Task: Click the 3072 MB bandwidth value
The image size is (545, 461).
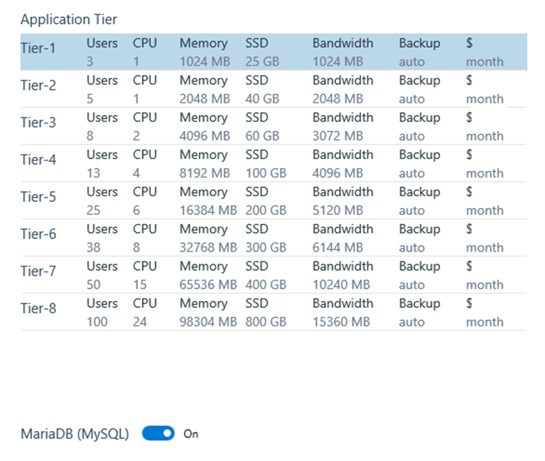Action: click(x=338, y=136)
